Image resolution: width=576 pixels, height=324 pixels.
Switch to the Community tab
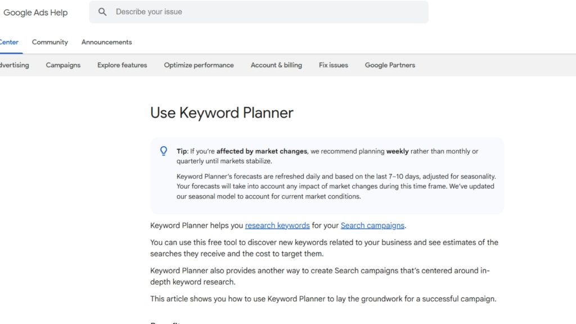[49, 42]
